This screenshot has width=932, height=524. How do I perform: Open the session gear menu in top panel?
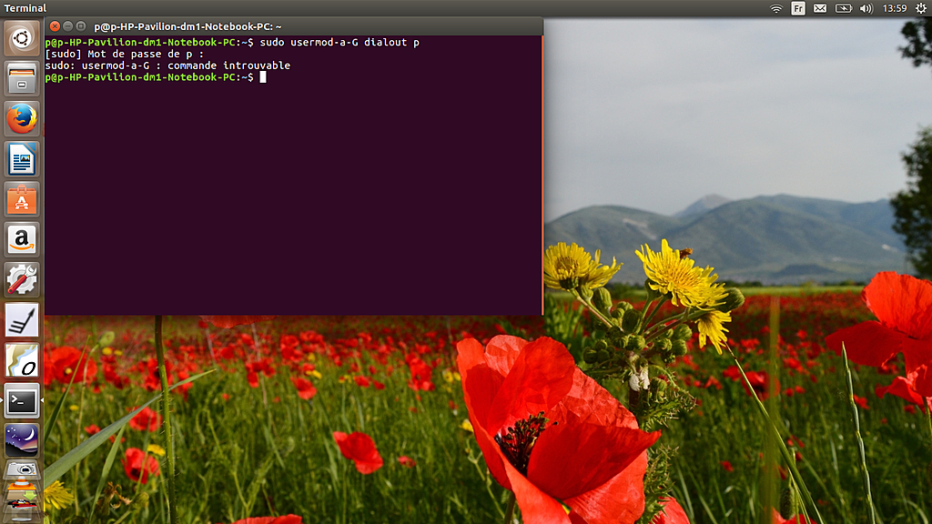point(921,8)
